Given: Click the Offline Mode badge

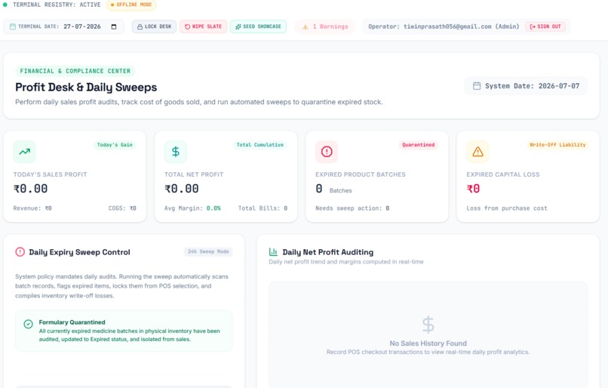Looking at the screenshot, I should 131,5.
